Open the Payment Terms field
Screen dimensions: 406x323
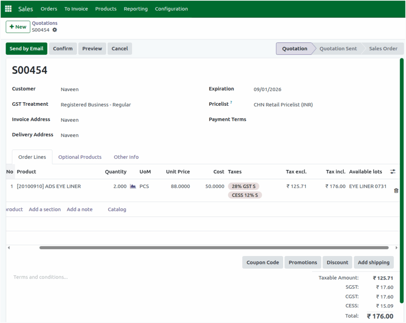278,119
